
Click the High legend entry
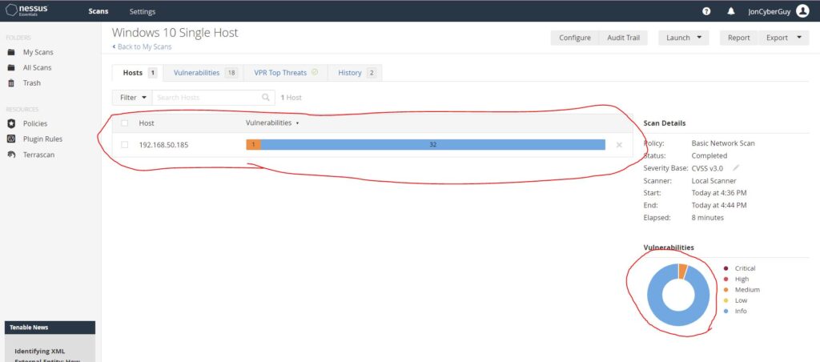(x=737, y=279)
